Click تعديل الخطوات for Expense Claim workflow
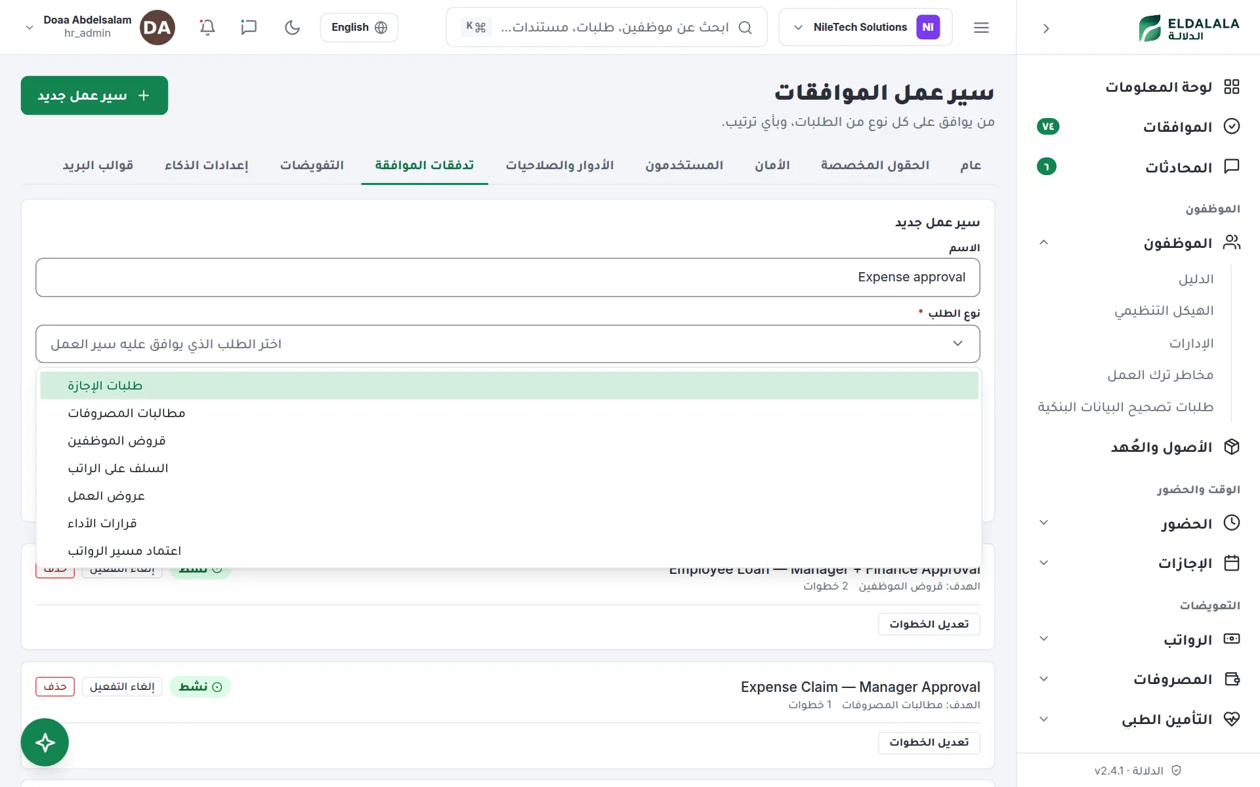This screenshot has width=1260, height=787. [x=929, y=742]
